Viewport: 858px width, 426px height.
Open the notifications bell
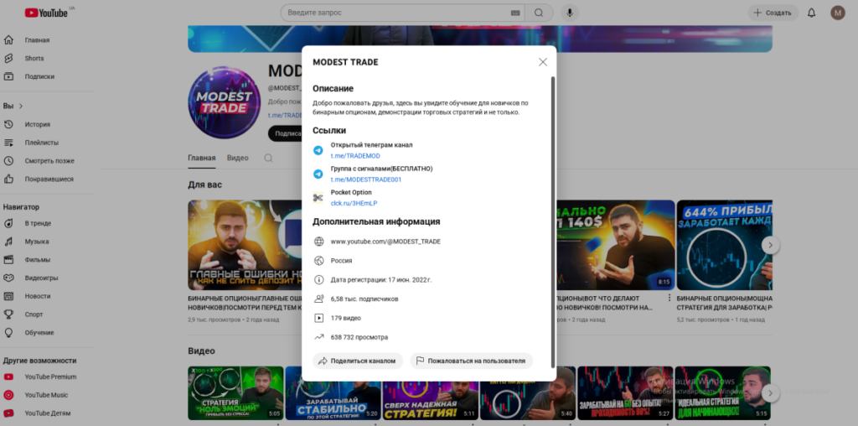click(811, 13)
